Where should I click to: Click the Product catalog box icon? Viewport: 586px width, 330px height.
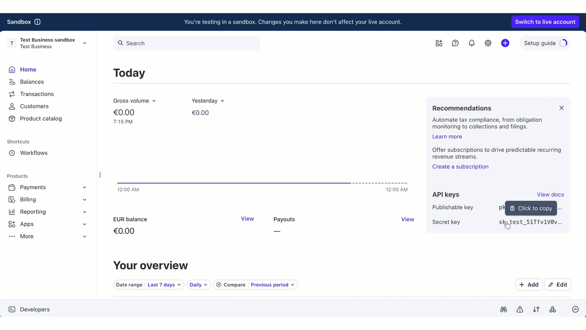coord(12,118)
